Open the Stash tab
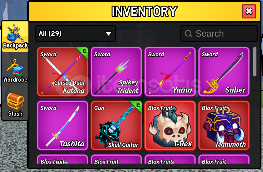The height and width of the screenshot is (172, 263). (15, 104)
